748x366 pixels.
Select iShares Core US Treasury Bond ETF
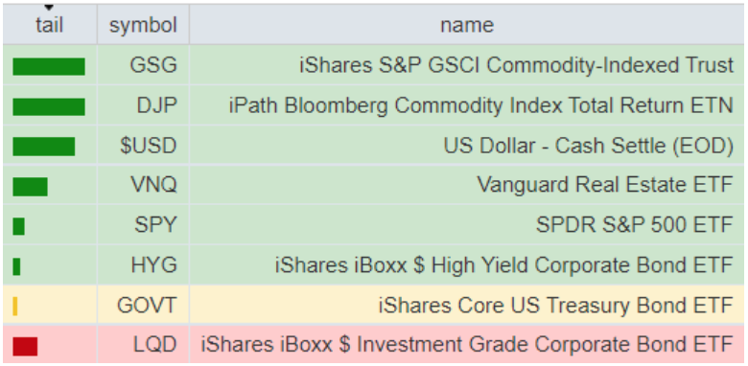(556, 305)
